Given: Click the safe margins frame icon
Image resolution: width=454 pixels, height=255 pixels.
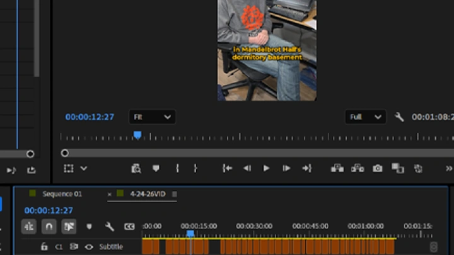Looking at the screenshot, I should tap(69, 168).
